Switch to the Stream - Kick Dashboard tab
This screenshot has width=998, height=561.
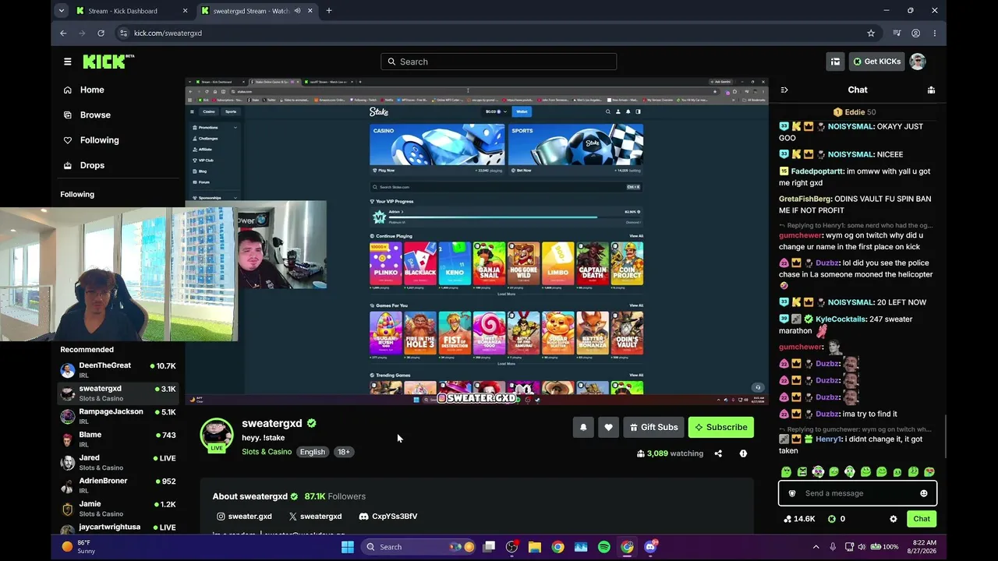tap(133, 11)
